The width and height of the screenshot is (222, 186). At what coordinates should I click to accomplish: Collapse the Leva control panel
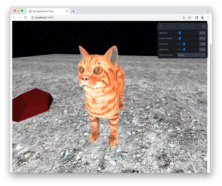pyautogui.click(x=161, y=26)
